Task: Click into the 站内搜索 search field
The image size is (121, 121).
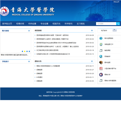Action: [106, 24]
